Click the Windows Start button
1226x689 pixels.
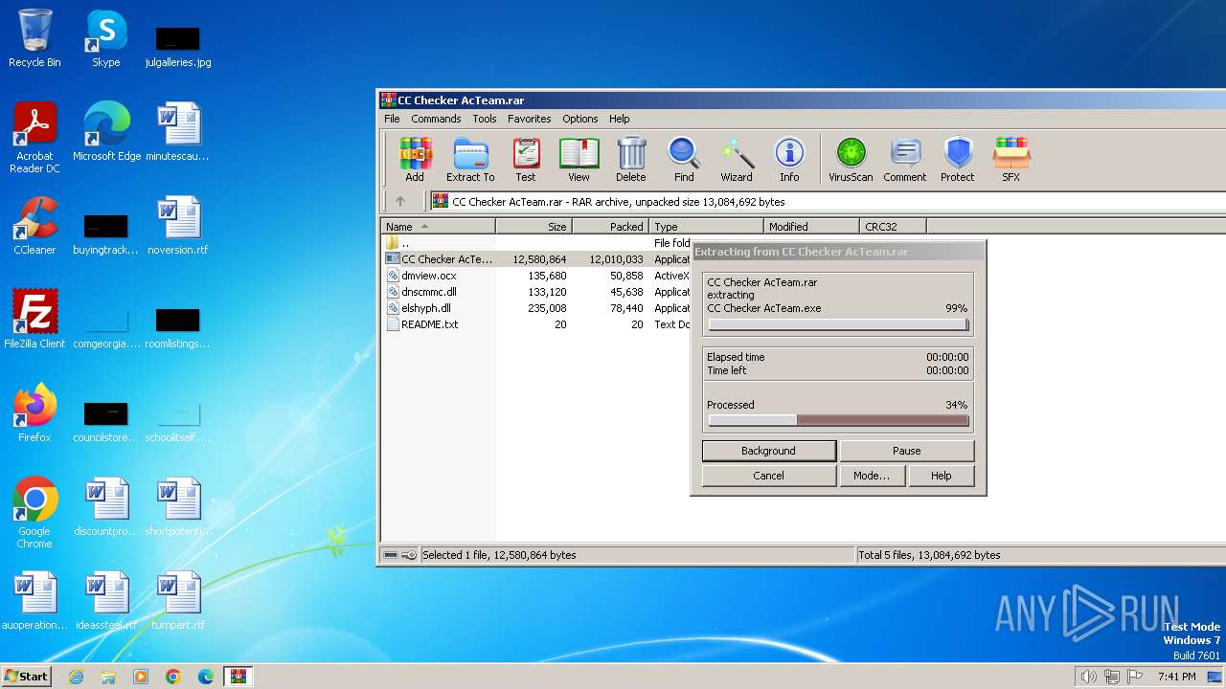tap(27, 677)
